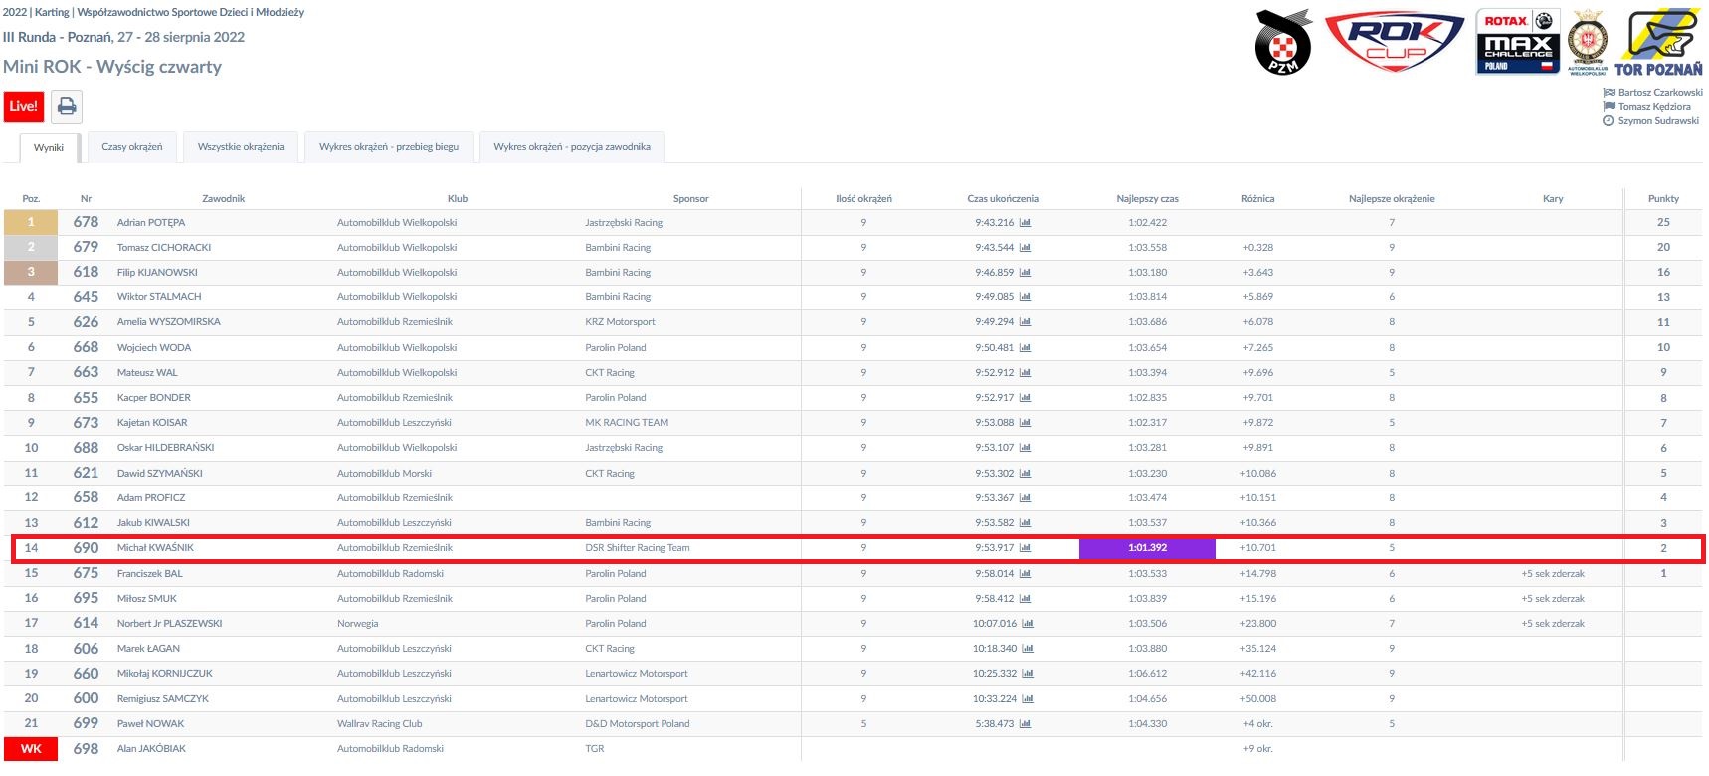Screen dimensions: 1709x776
Task: Open the Wszystkie okrążenia tab
Action: coord(241,147)
